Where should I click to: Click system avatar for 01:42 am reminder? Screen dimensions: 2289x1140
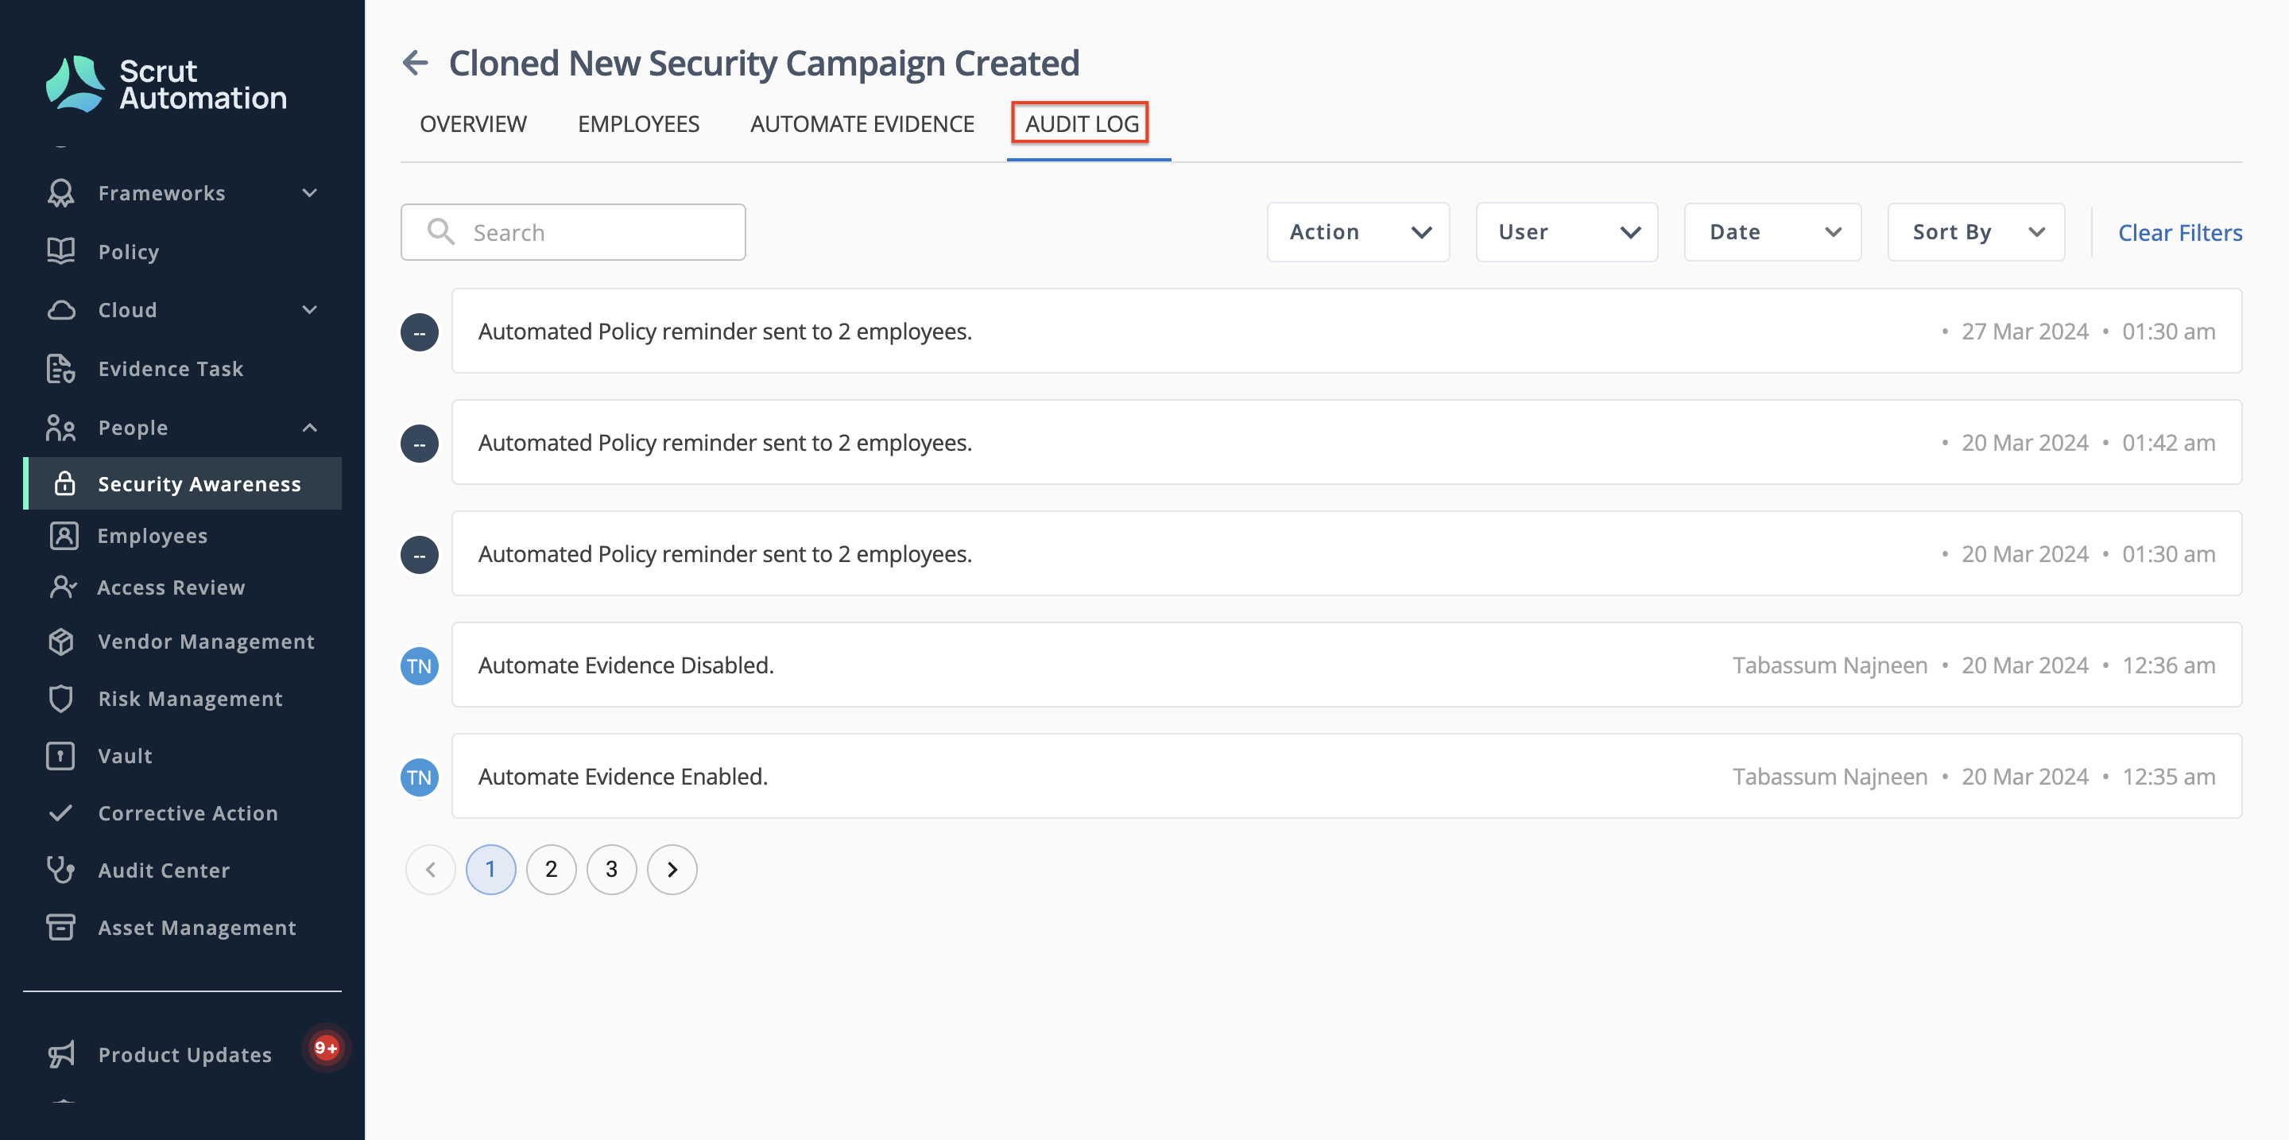420,444
